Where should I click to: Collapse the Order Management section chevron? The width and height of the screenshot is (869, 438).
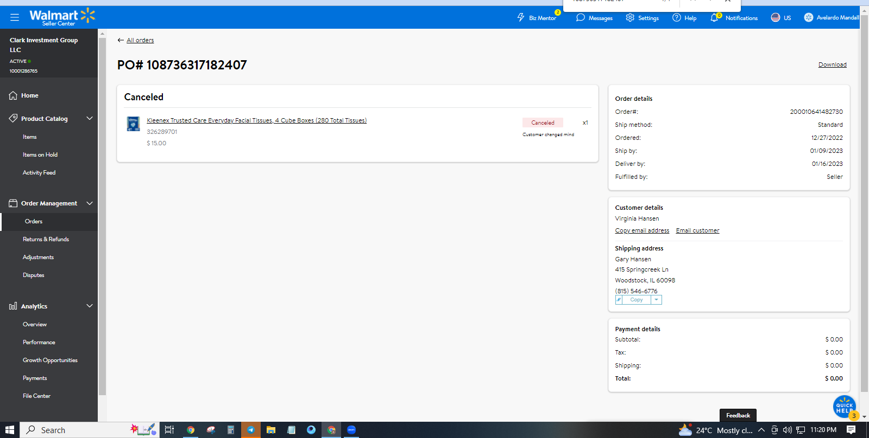click(x=90, y=203)
